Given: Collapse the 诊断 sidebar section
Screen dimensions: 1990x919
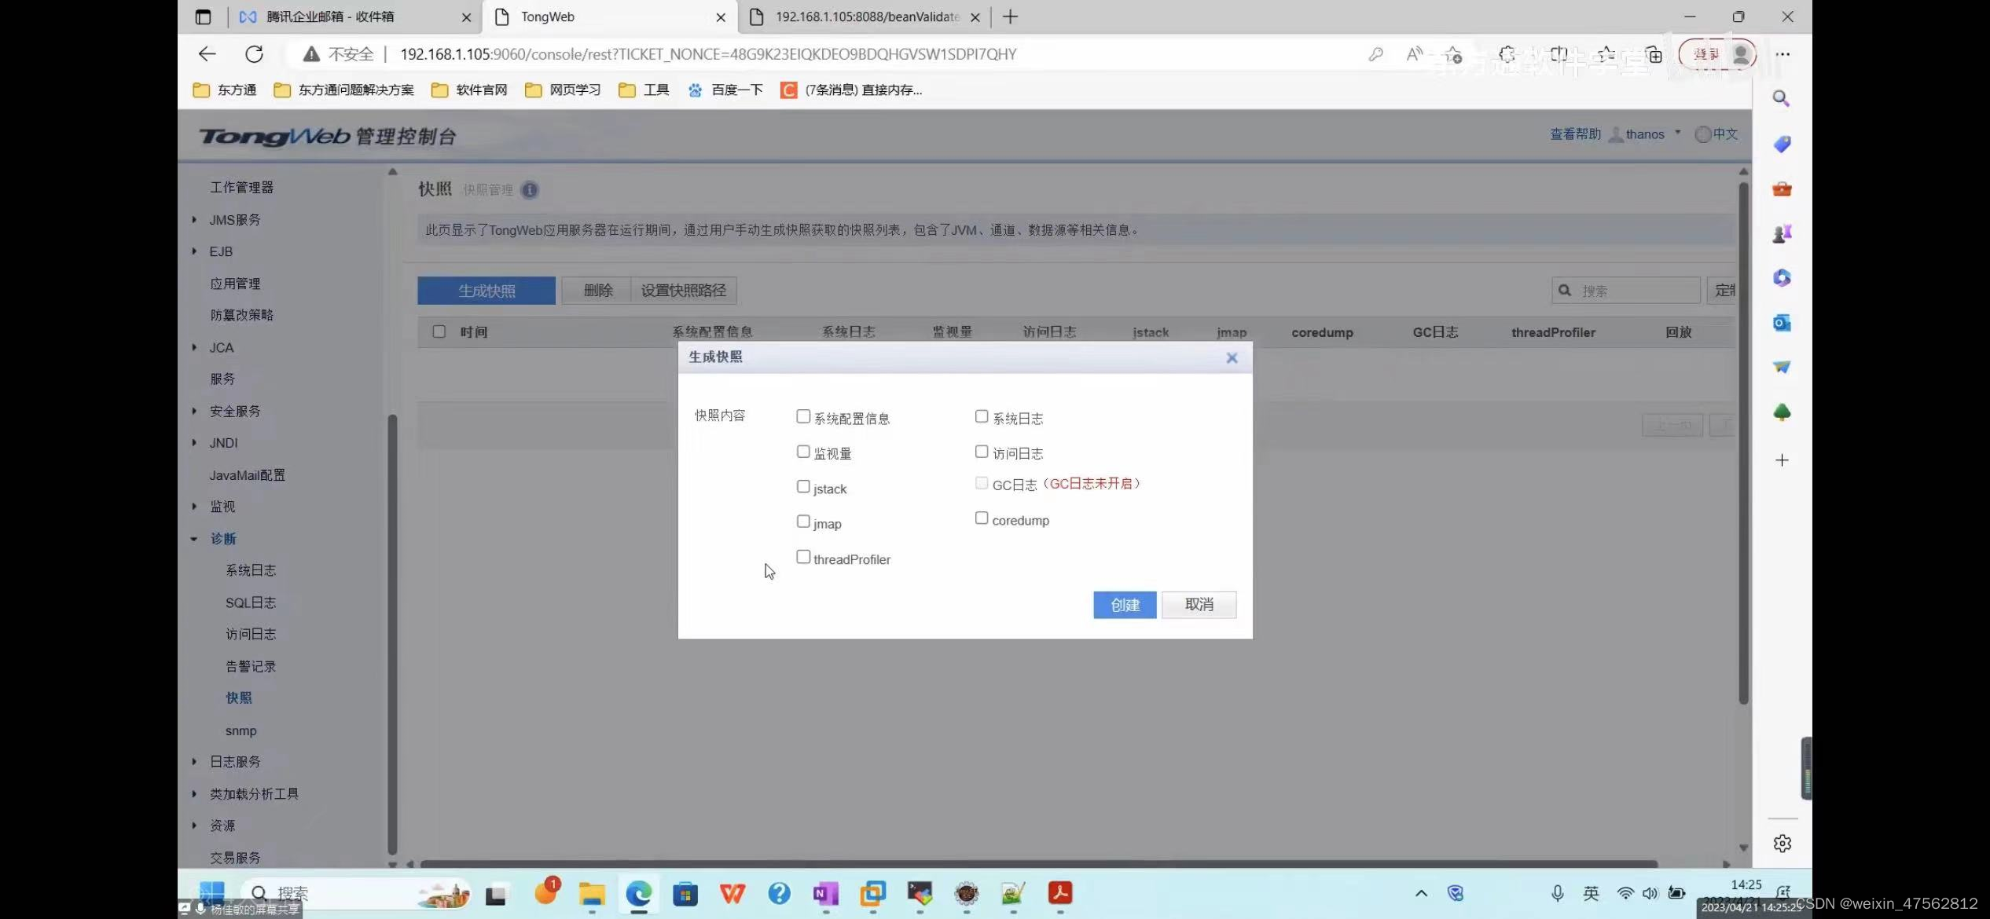Looking at the screenshot, I should [194, 539].
